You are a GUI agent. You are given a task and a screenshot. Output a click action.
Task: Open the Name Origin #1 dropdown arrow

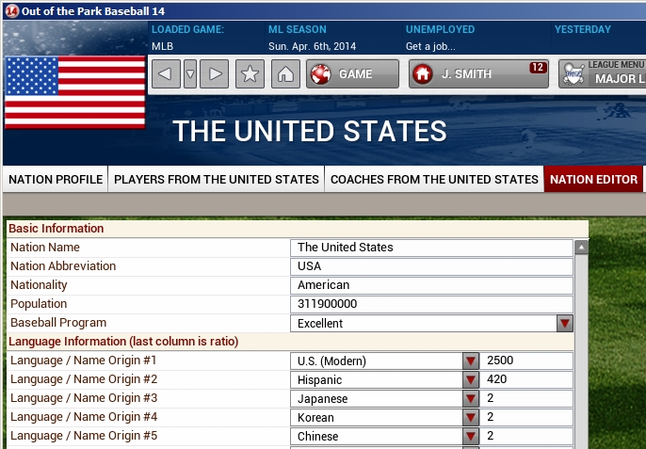471,361
